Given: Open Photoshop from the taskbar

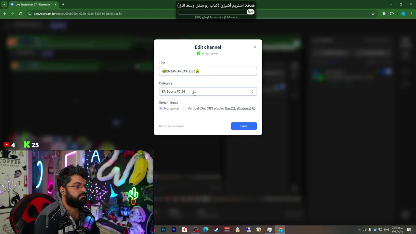Looking at the screenshot, I should pos(163,230).
